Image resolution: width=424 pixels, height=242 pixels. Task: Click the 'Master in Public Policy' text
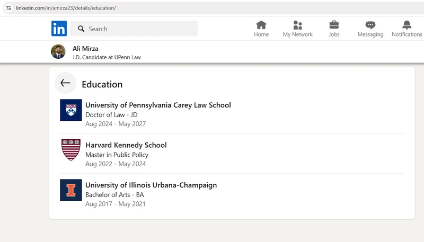[117, 155]
